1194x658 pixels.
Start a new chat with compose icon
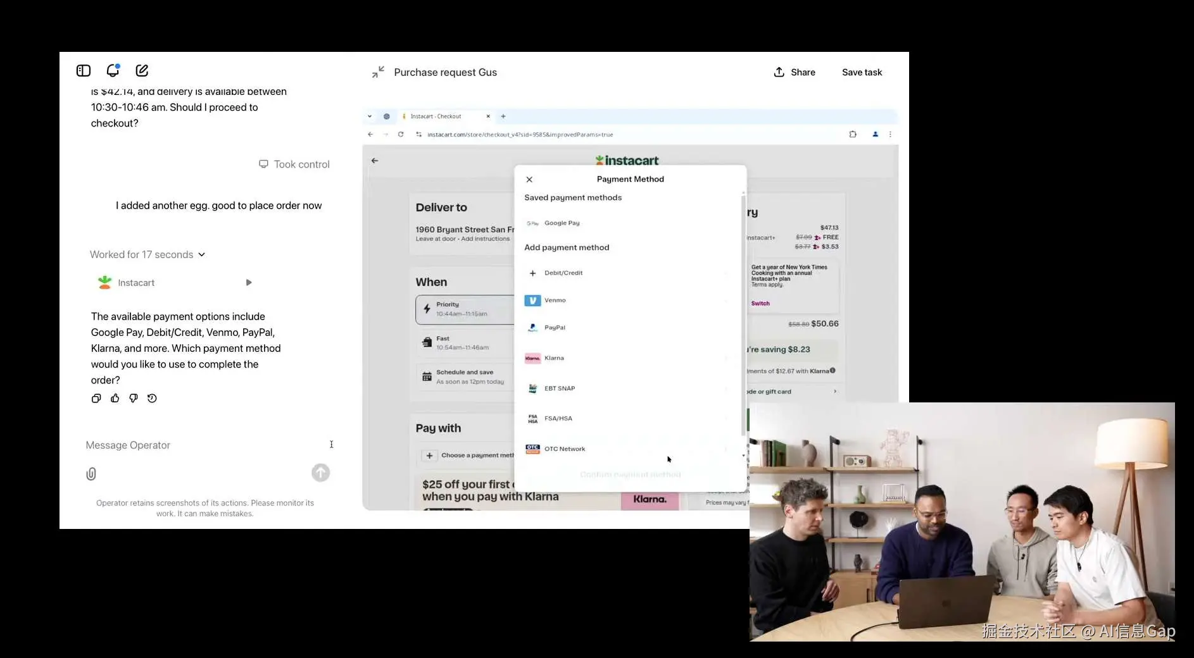pos(142,70)
